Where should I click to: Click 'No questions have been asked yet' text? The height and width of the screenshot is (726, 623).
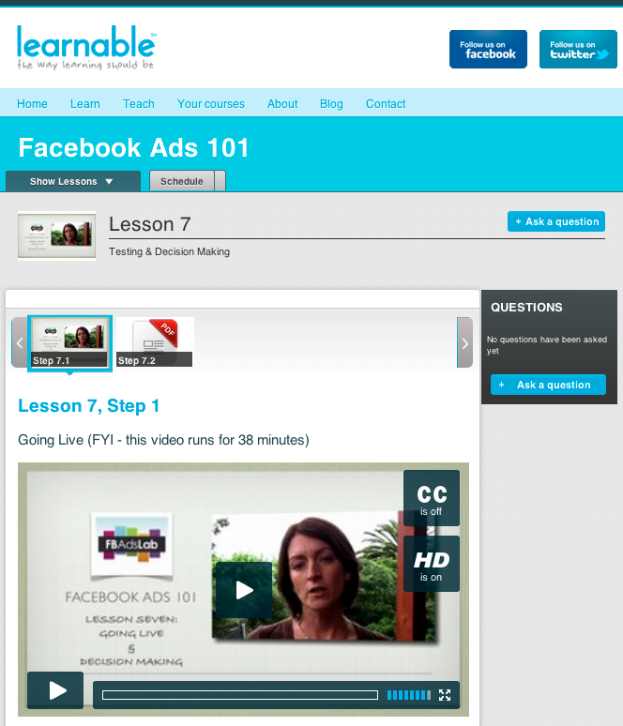coord(547,345)
